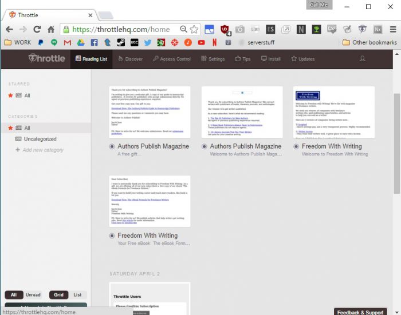Open the uBlock Origin extension icon
The height and width of the screenshot is (315, 401).
click(x=225, y=29)
